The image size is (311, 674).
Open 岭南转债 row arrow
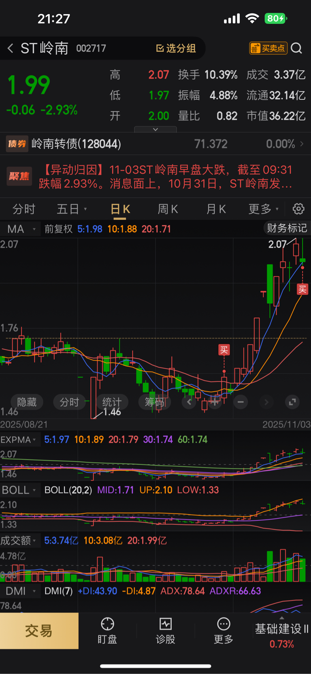coord(302,144)
